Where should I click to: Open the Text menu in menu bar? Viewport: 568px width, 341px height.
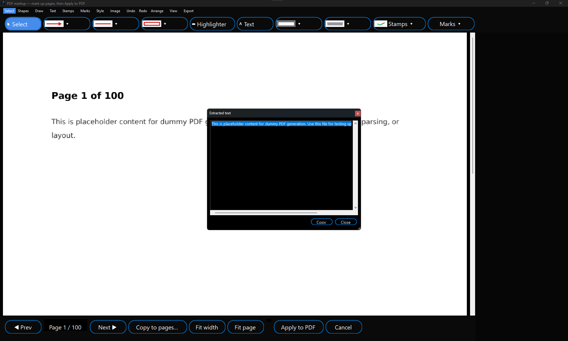(53, 11)
